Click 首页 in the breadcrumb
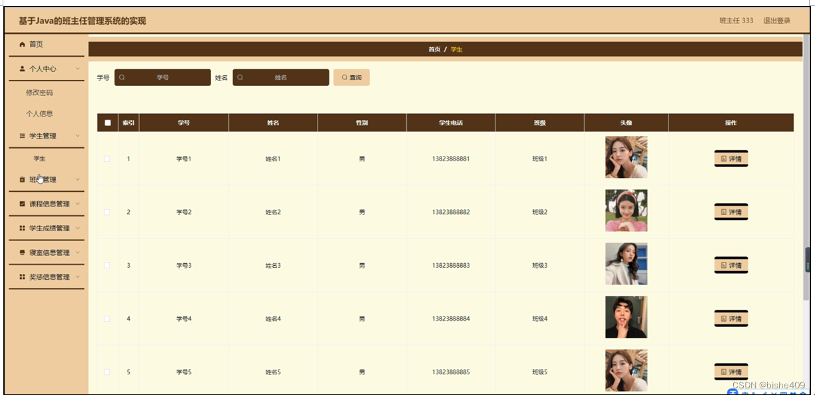 pos(434,49)
